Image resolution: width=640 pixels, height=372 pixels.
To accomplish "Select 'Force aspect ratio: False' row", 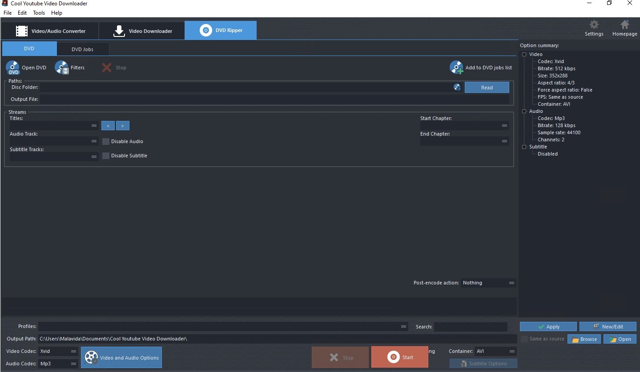I will (565, 90).
